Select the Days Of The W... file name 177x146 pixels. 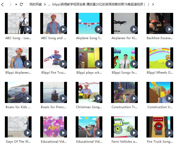[x=18, y=142]
